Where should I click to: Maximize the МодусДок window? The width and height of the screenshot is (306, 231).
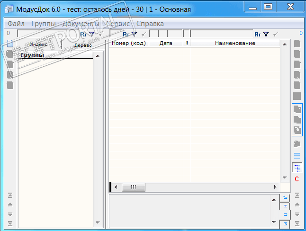click(x=268, y=7)
